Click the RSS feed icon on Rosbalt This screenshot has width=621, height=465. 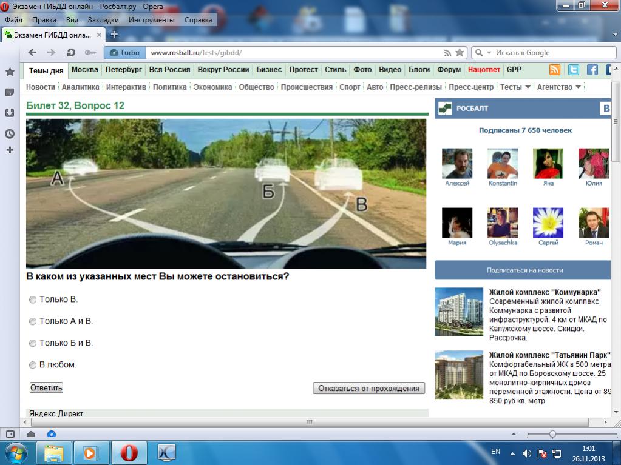(555, 70)
